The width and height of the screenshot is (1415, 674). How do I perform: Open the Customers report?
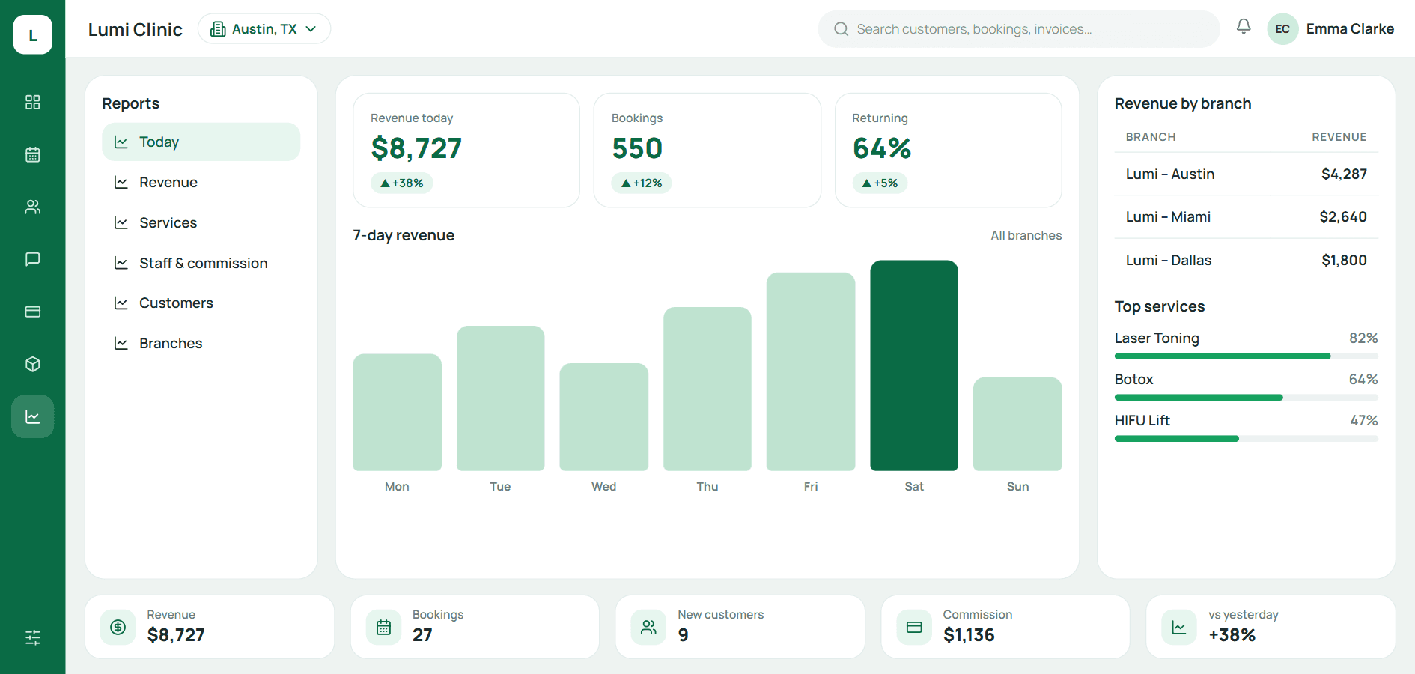tap(201, 303)
